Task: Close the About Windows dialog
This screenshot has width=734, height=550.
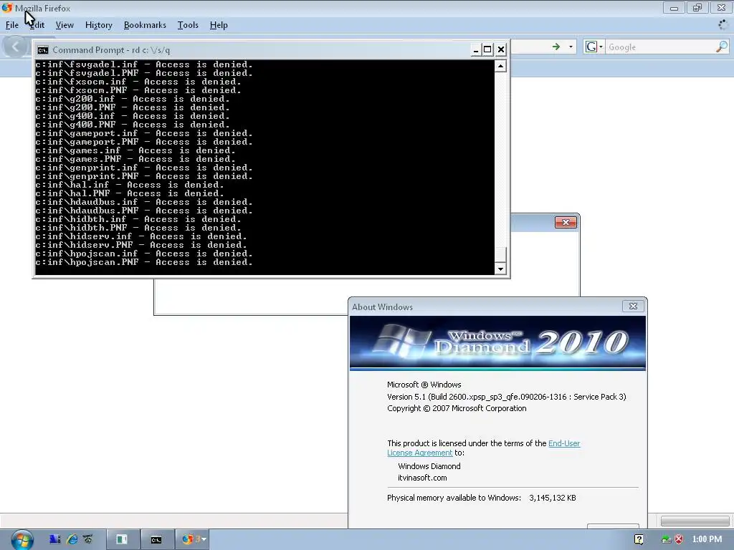Action: tap(633, 306)
